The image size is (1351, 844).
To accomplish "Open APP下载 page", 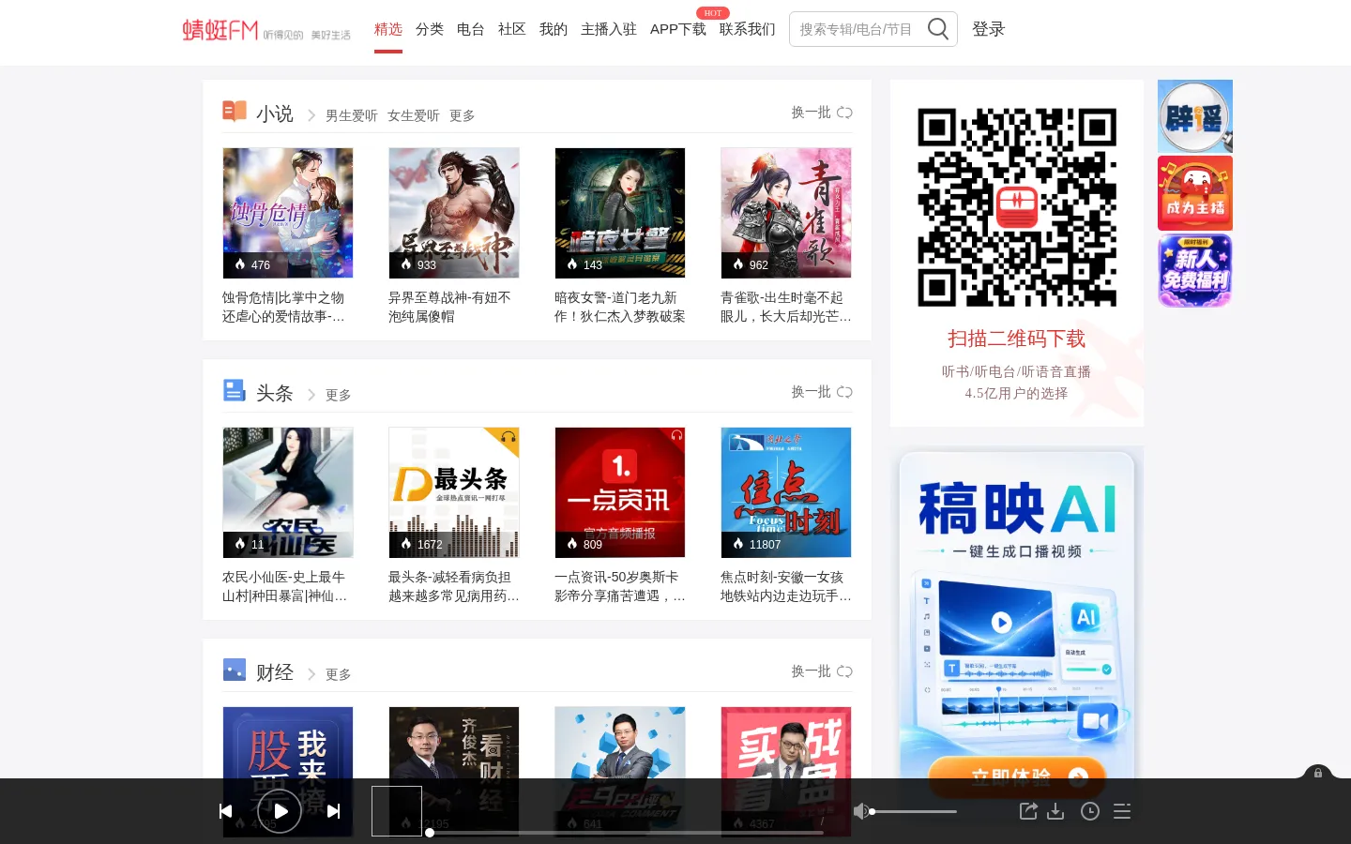I will [x=678, y=29].
